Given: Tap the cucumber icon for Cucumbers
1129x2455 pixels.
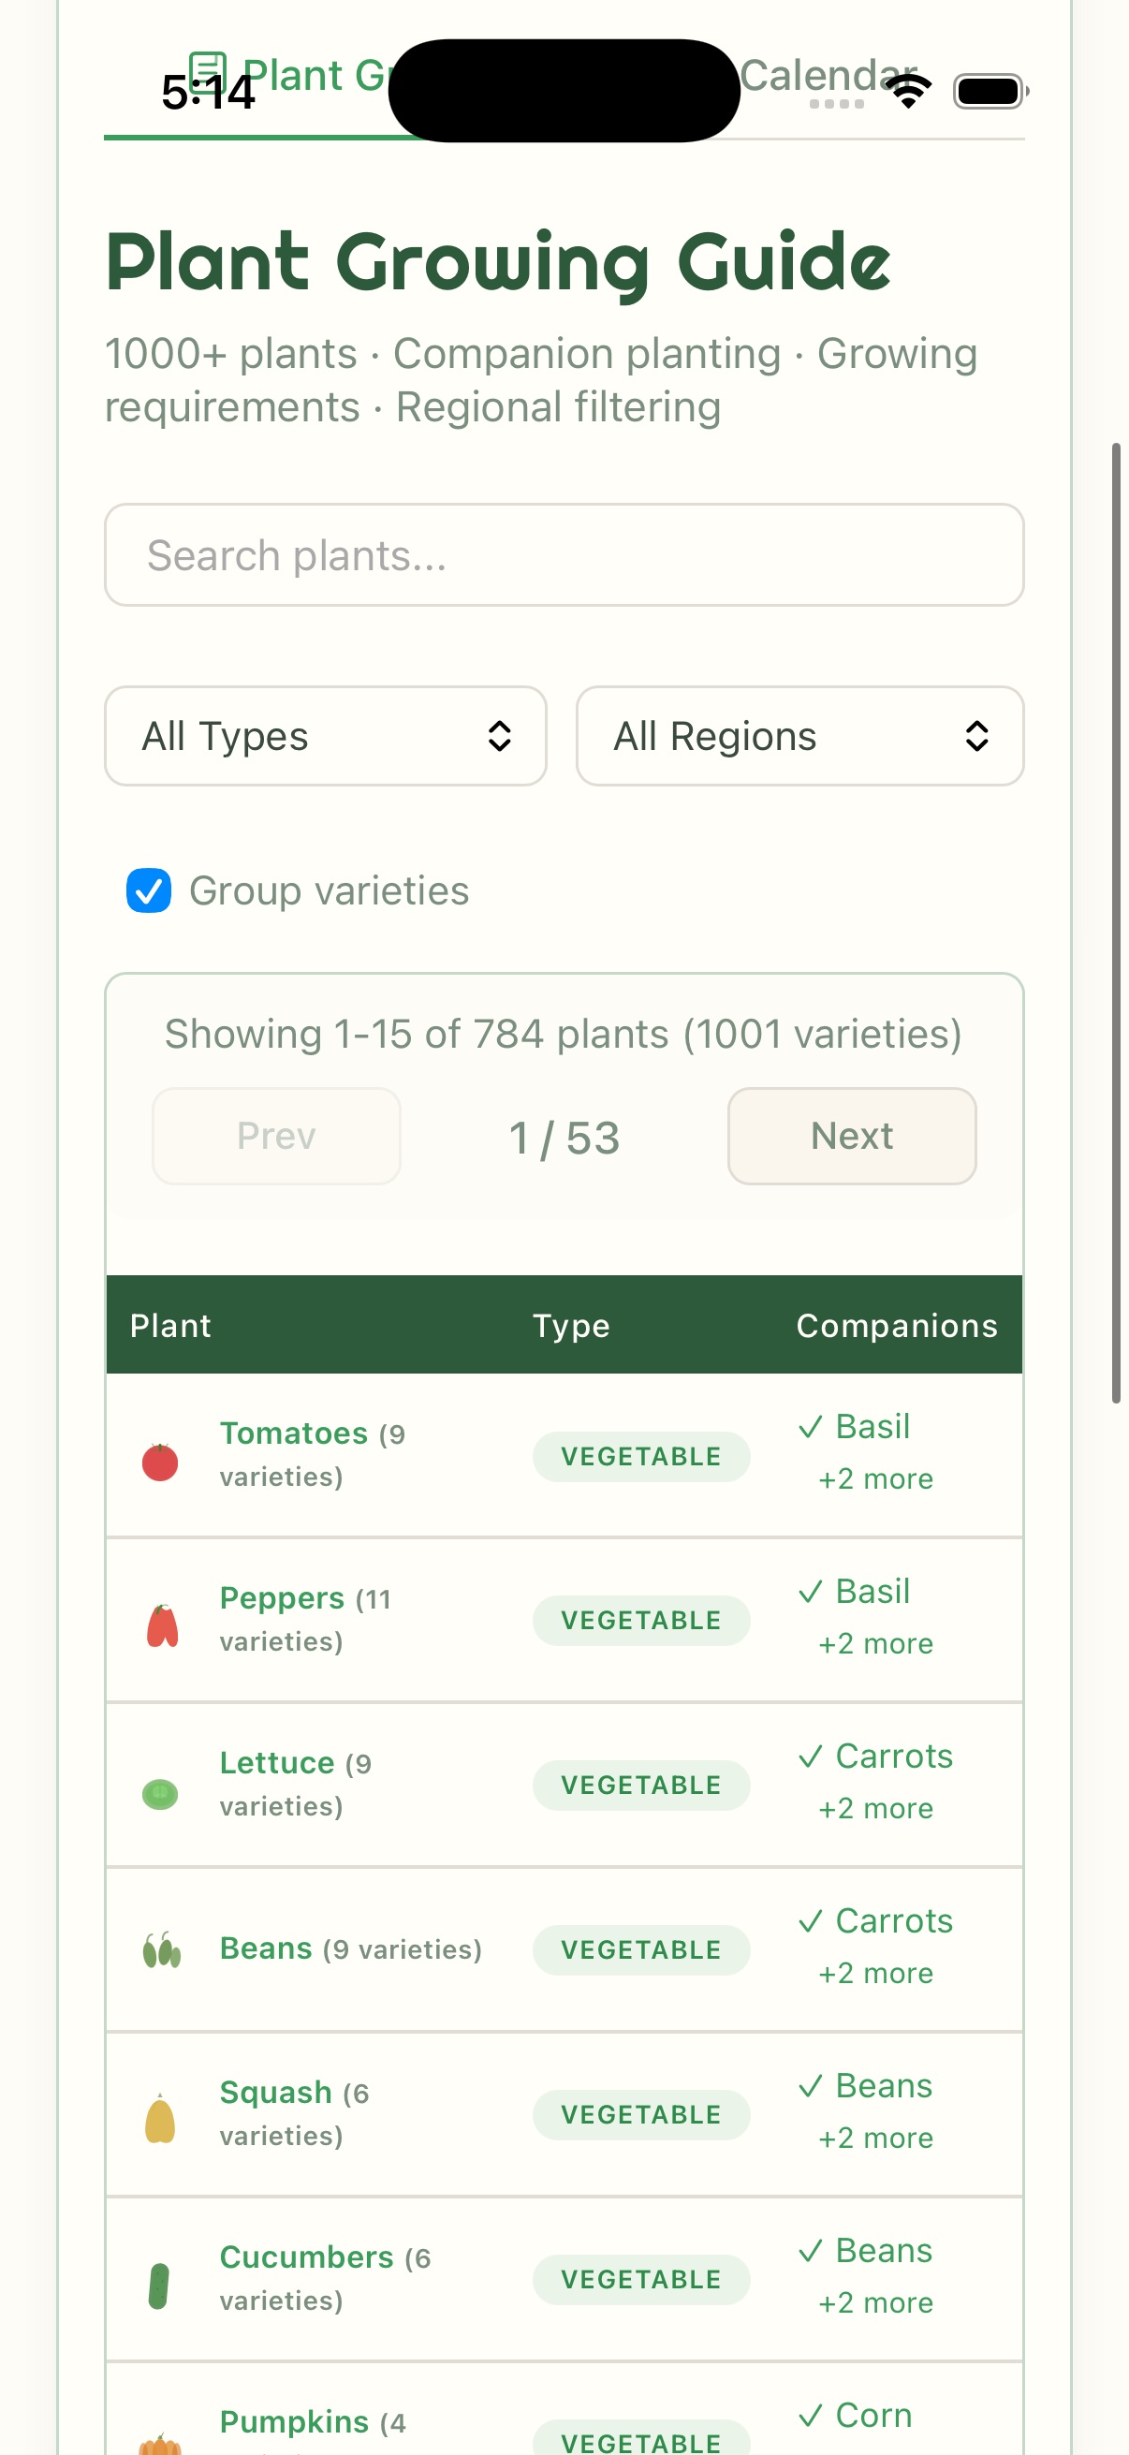Looking at the screenshot, I should tap(160, 2280).
